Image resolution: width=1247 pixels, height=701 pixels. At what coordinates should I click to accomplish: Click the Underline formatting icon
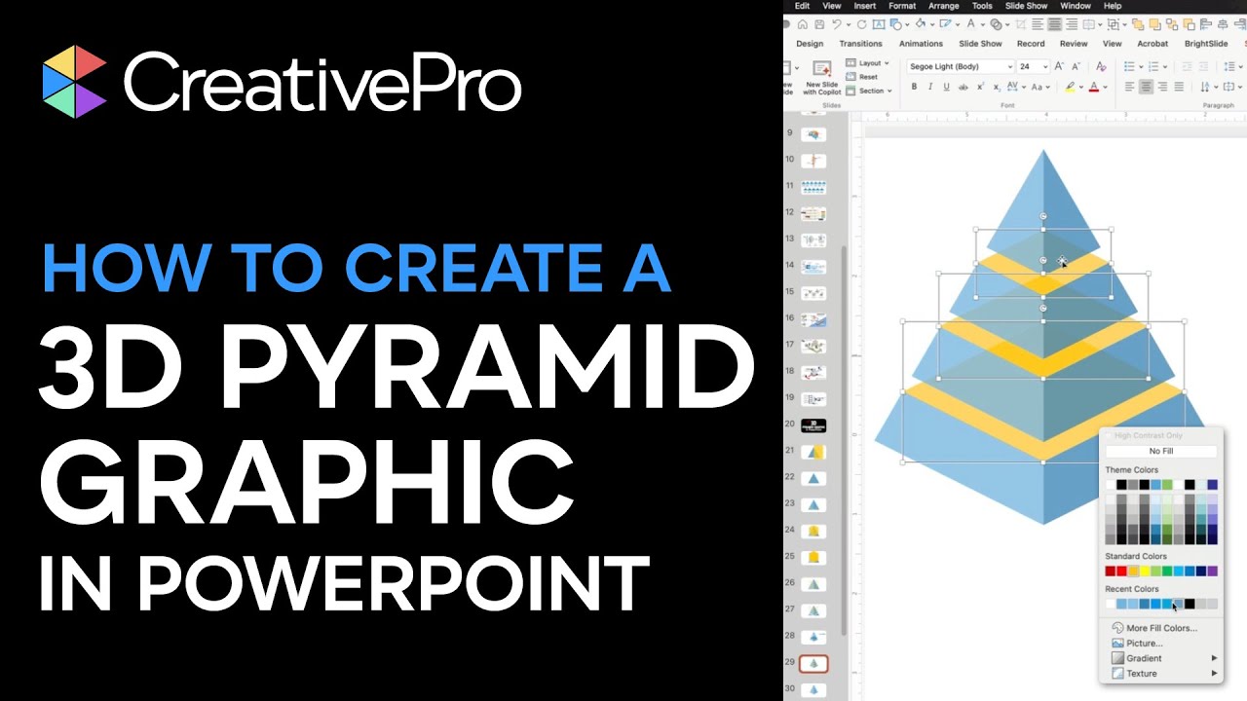pos(946,87)
